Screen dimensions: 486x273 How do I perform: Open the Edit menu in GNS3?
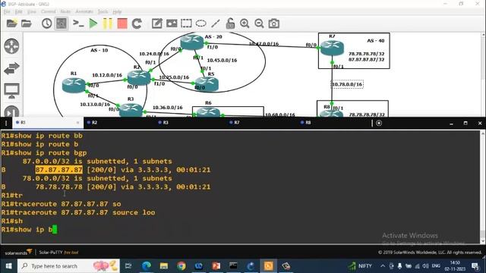coord(18,12)
